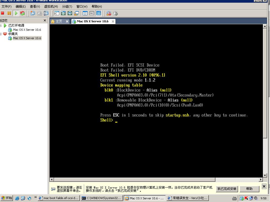Click the red Power Off button
This screenshot has height=202, width=270.
[x=3, y=13]
